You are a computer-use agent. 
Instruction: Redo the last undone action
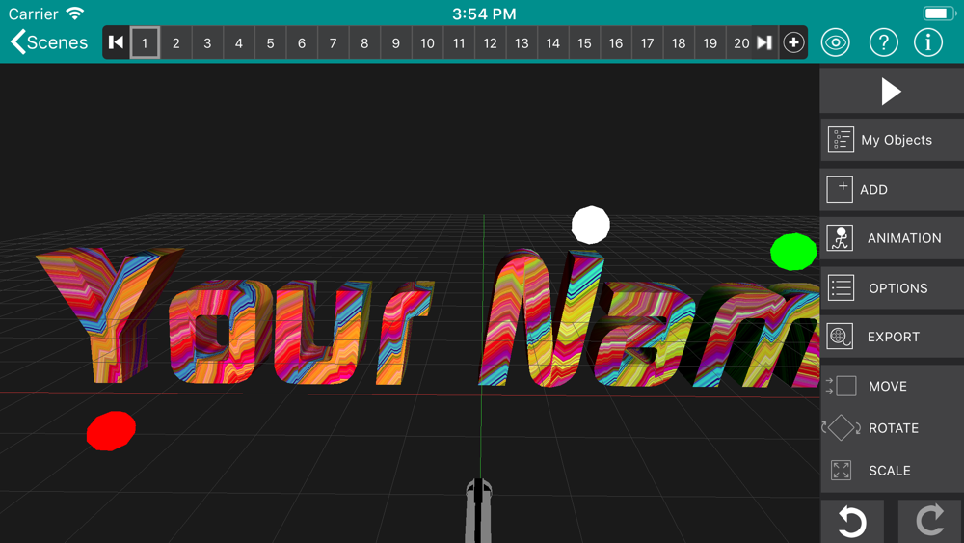coord(930,522)
